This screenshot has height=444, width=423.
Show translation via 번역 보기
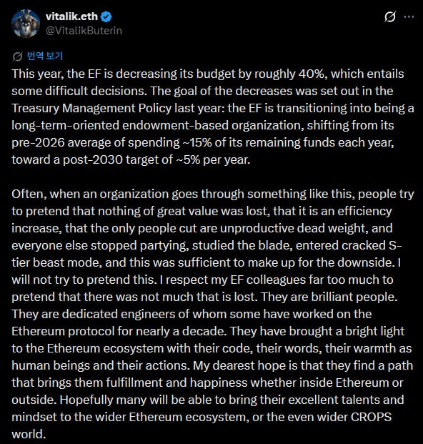coord(45,56)
